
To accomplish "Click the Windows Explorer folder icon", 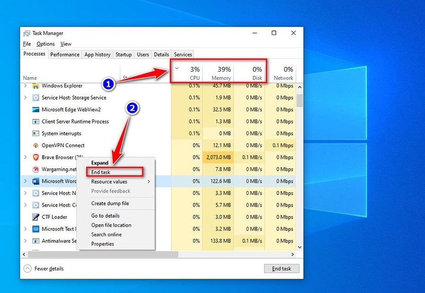I will coord(36,85).
